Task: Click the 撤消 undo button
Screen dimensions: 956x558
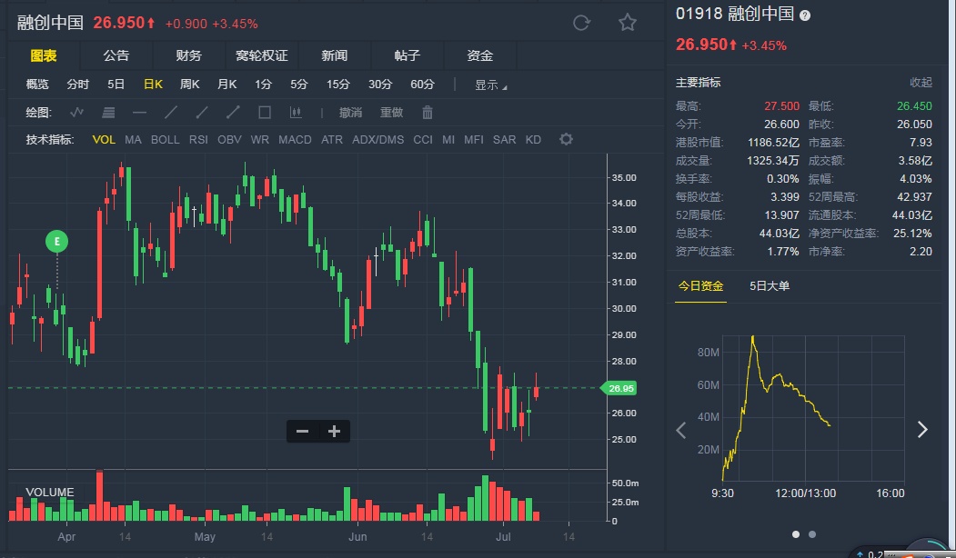Action: coord(350,113)
